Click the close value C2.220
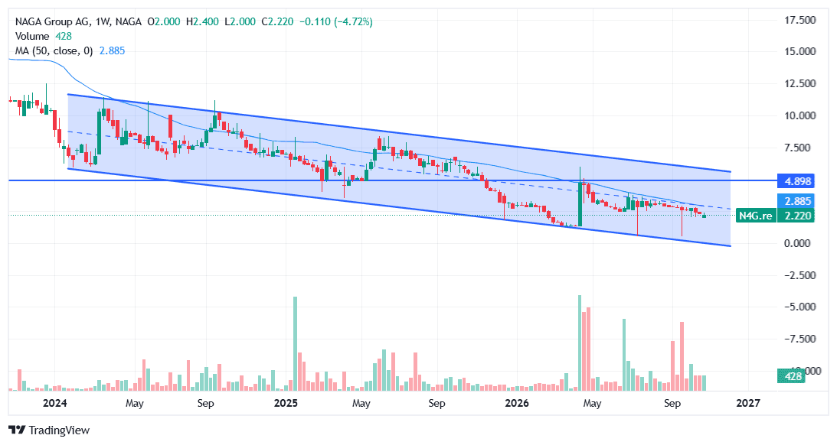The image size is (837, 445). click(x=277, y=22)
